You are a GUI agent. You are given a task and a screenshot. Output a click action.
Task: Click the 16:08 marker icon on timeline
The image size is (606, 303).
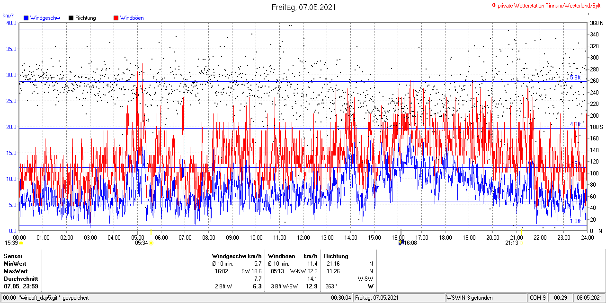pyautogui.click(x=401, y=243)
